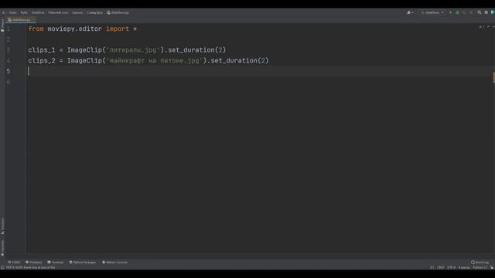Click the 4 spaces indent indicator
Image resolution: width=495 pixels, height=278 pixels.
tap(464, 268)
